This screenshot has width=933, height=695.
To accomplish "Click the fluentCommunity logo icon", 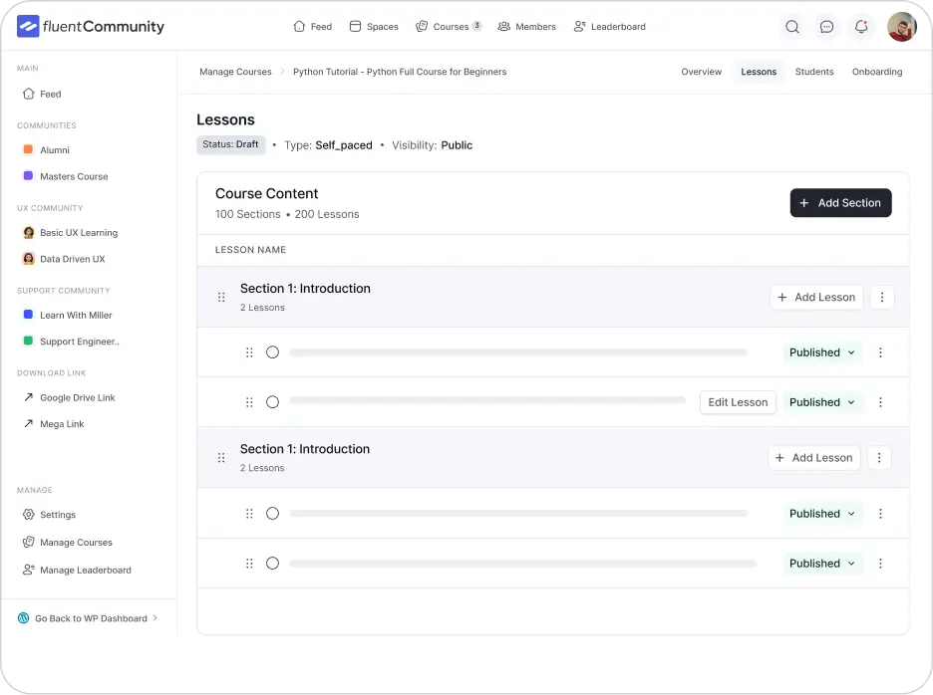I will pyautogui.click(x=27, y=26).
